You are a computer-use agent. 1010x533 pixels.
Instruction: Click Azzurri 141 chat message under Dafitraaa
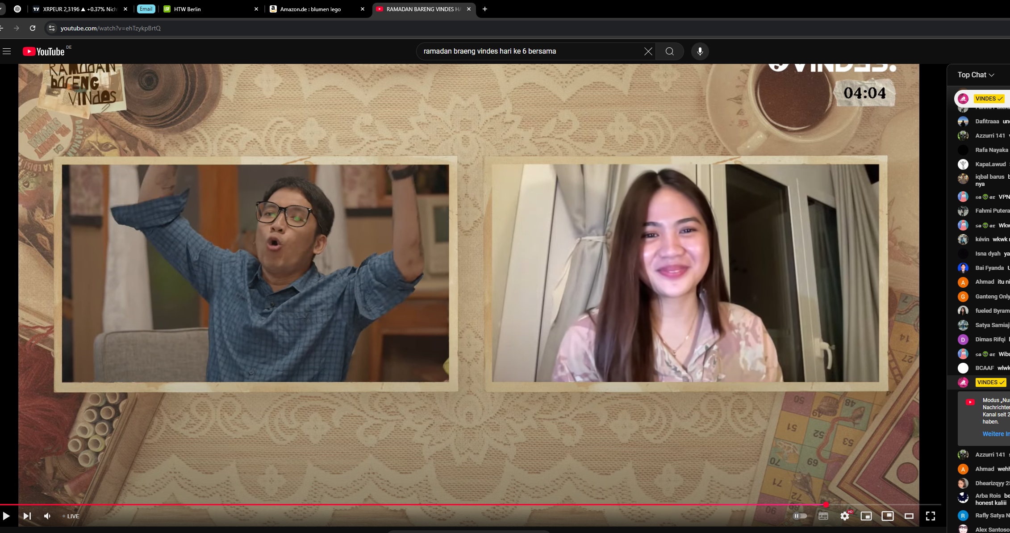pos(984,135)
